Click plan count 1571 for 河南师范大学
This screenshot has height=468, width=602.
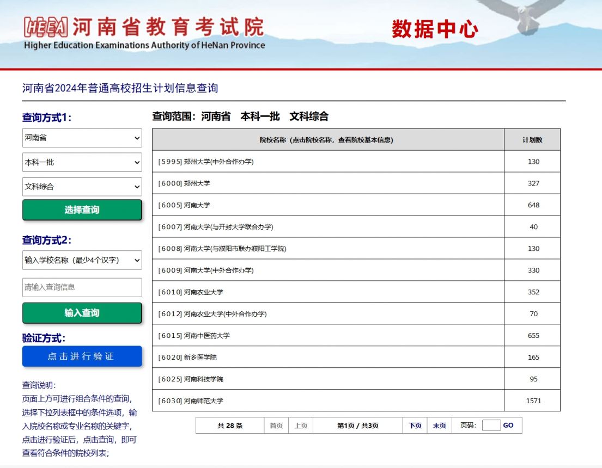click(x=534, y=401)
